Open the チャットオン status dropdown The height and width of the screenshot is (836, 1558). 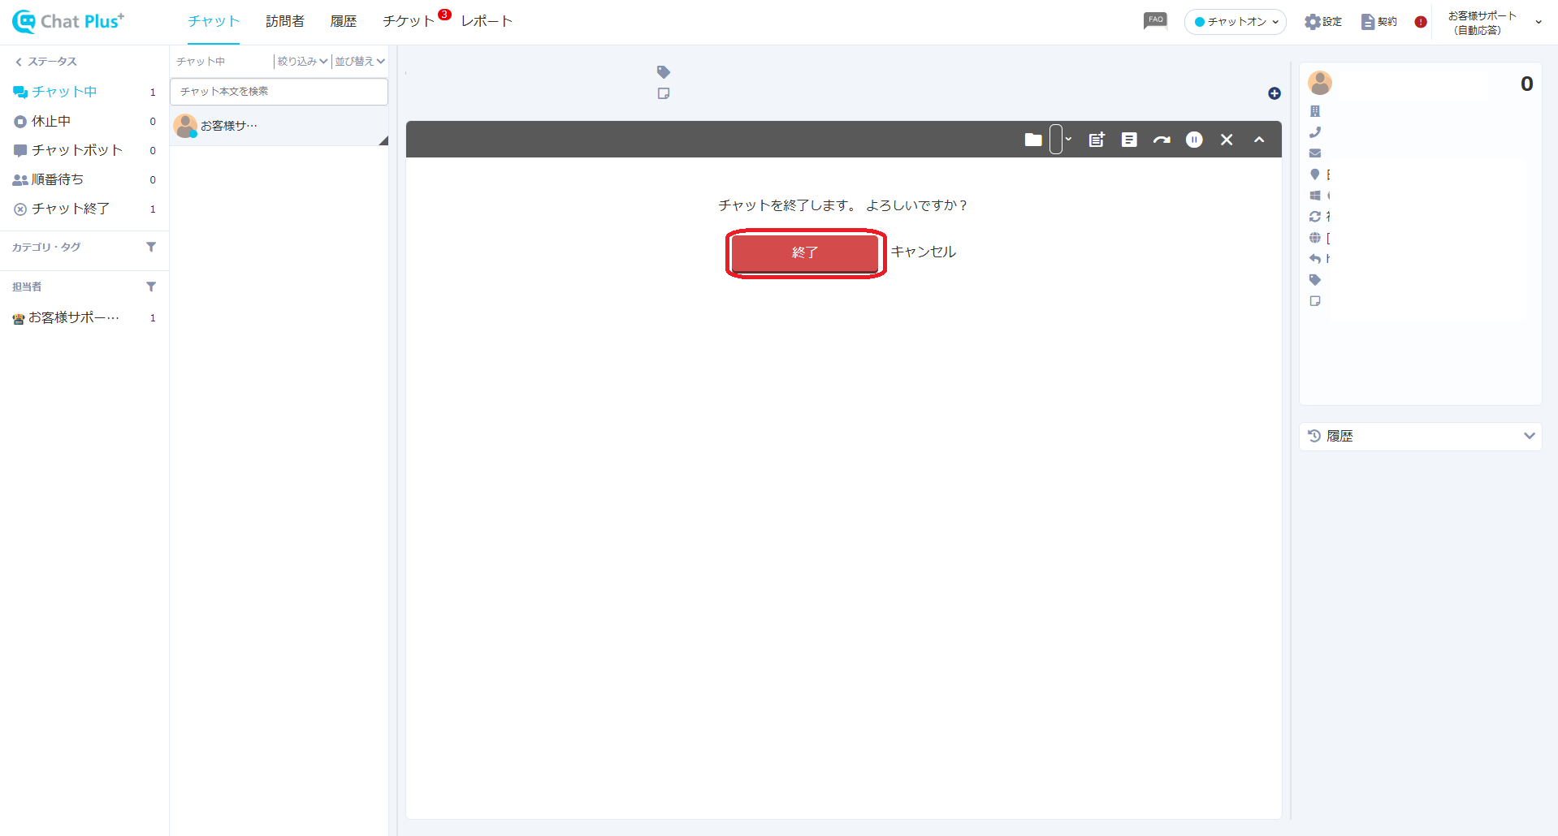point(1235,22)
